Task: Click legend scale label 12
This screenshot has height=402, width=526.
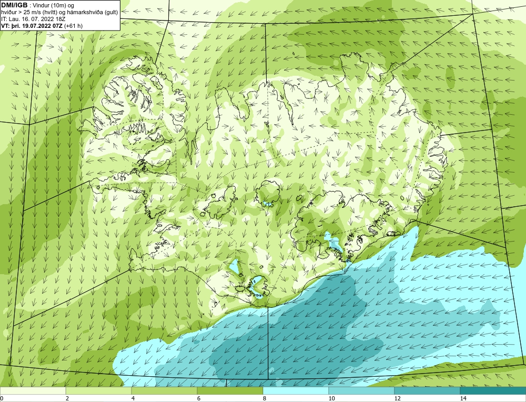Action: (398, 398)
